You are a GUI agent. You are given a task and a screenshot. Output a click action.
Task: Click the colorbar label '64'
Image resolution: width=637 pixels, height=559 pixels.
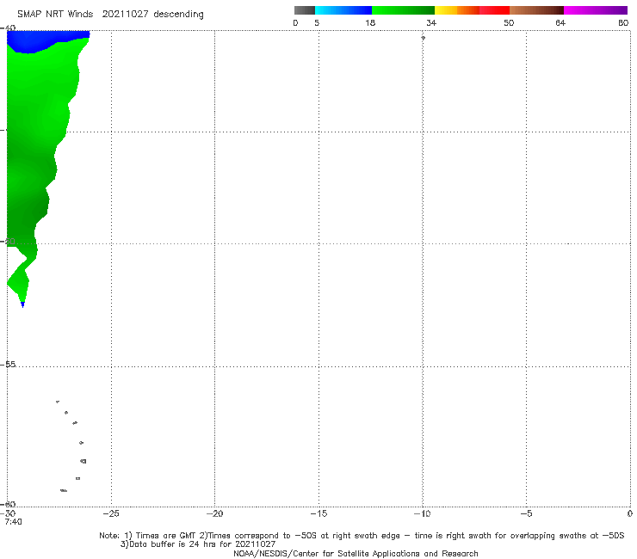click(560, 23)
